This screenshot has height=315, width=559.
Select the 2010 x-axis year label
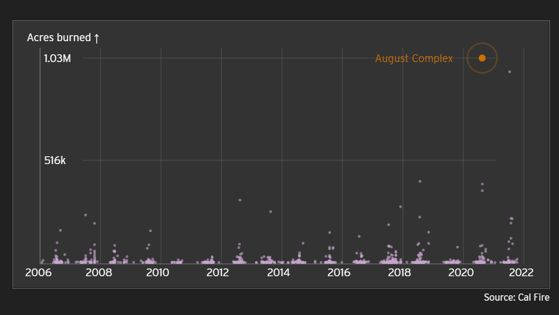[158, 273]
